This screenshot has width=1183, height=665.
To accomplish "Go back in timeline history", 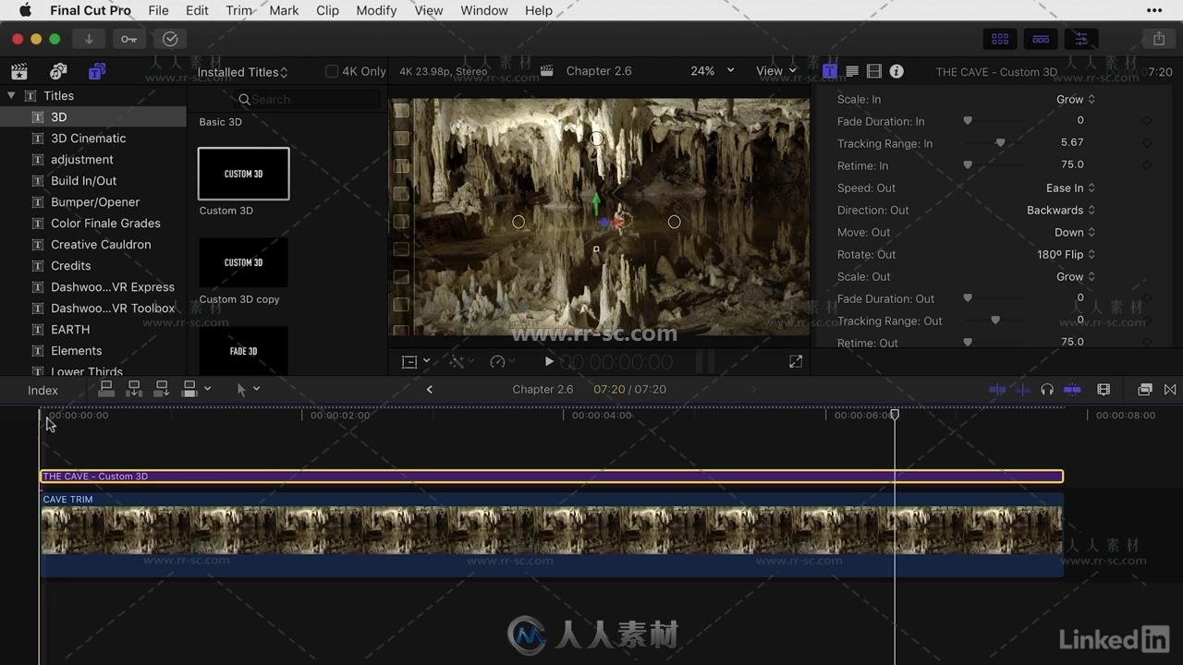I will (429, 390).
